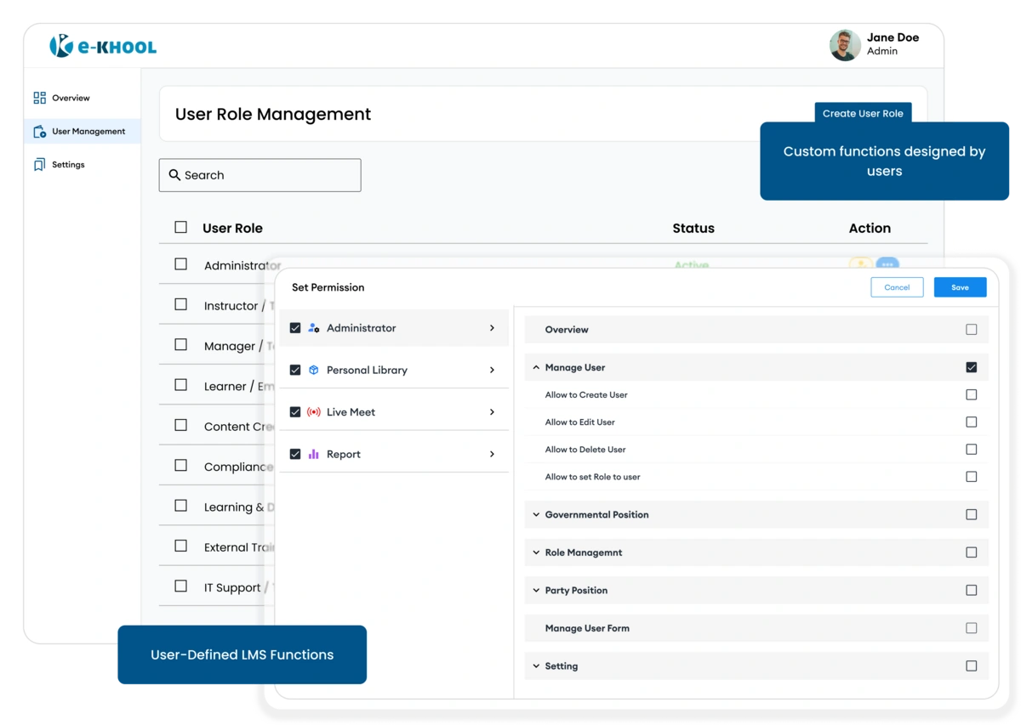Check the select-all box in the User Role header
The image size is (1021, 725).
point(180,227)
